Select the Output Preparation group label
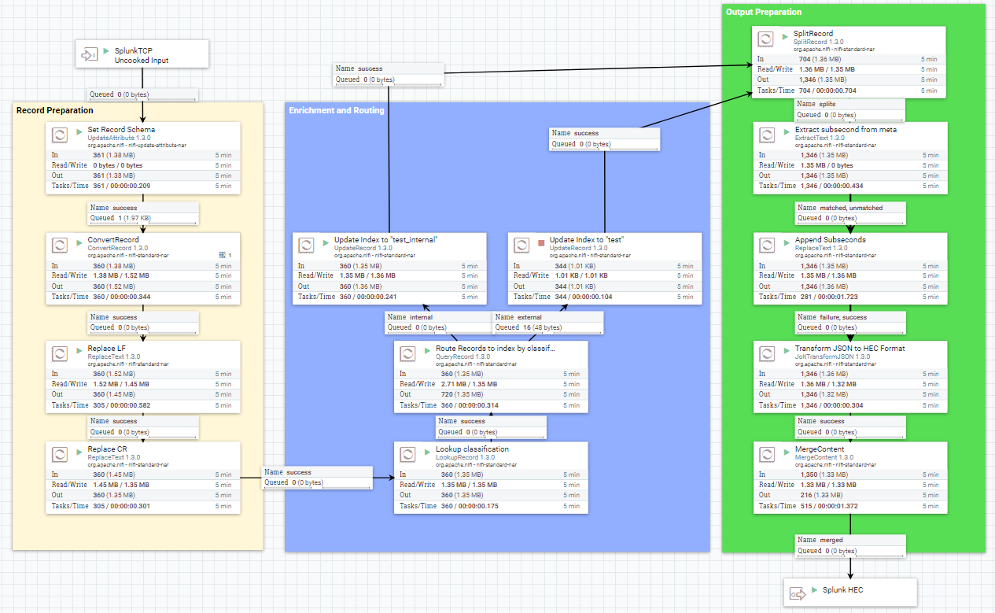This screenshot has height=613, width=995. click(x=763, y=12)
